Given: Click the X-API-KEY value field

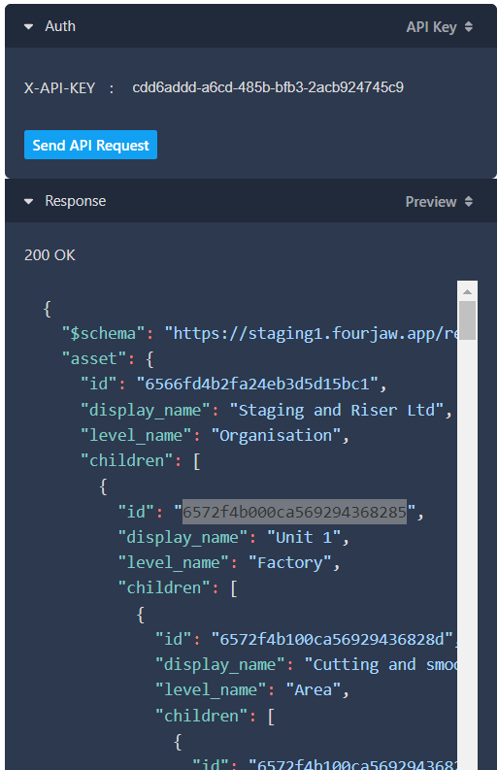Looking at the screenshot, I should click(x=268, y=87).
